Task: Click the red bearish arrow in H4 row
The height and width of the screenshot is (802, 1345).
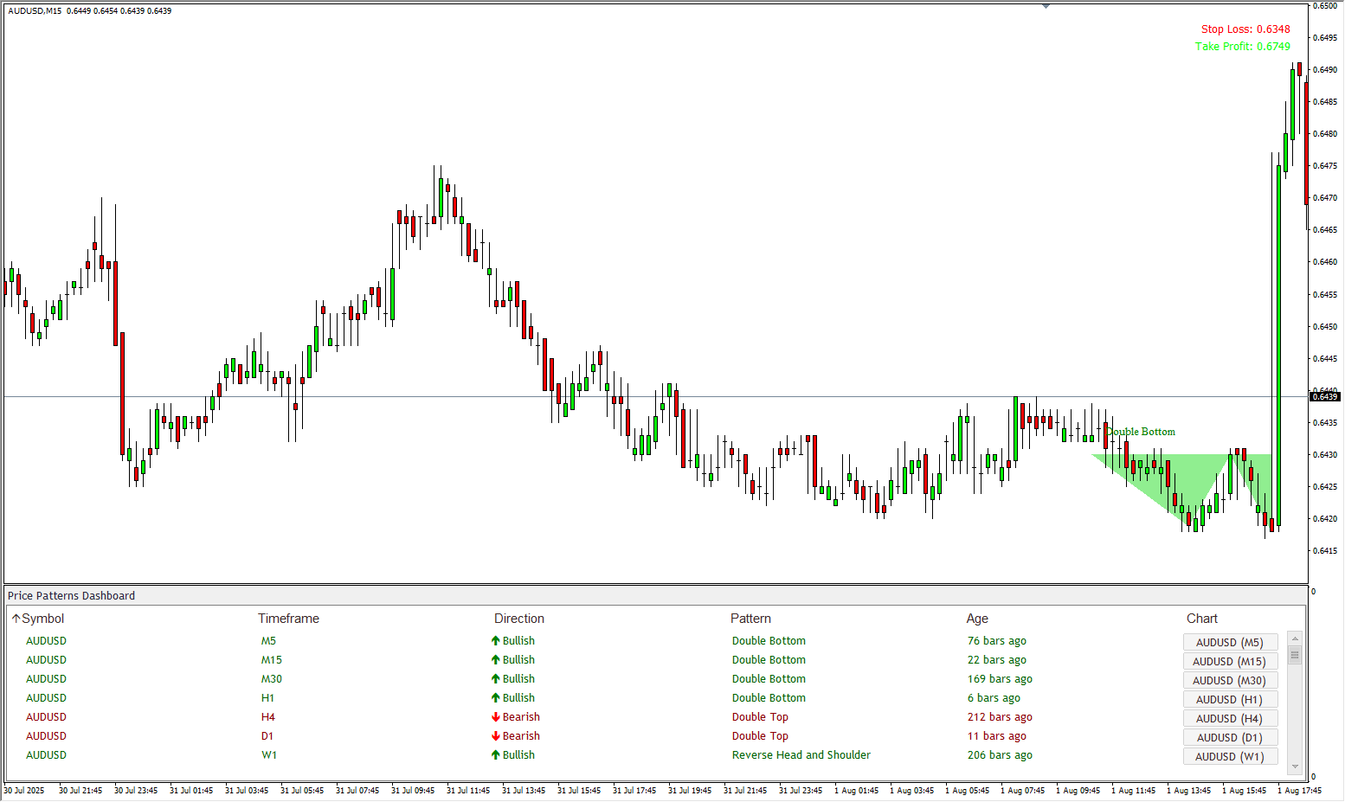Action: tap(496, 717)
